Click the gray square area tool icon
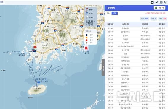This screenshot has height=109, width=168. (x=161, y=2)
